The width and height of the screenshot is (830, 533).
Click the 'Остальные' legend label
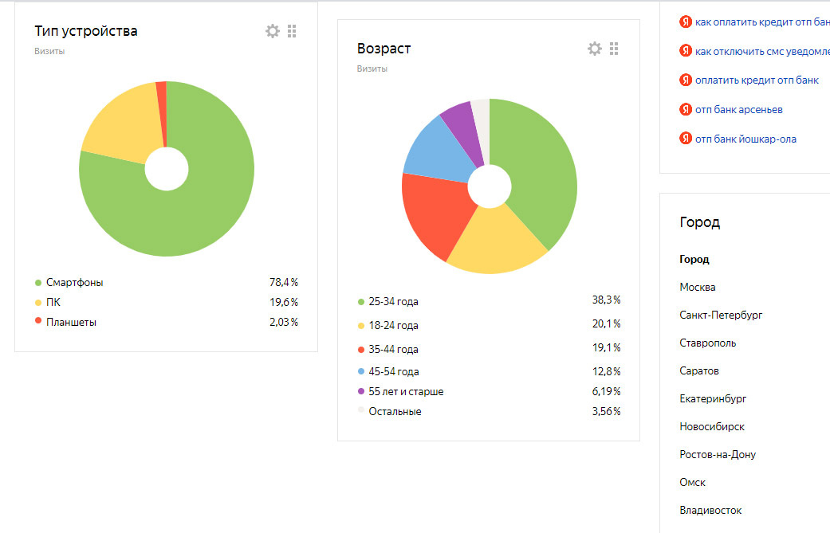(x=395, y=411)
